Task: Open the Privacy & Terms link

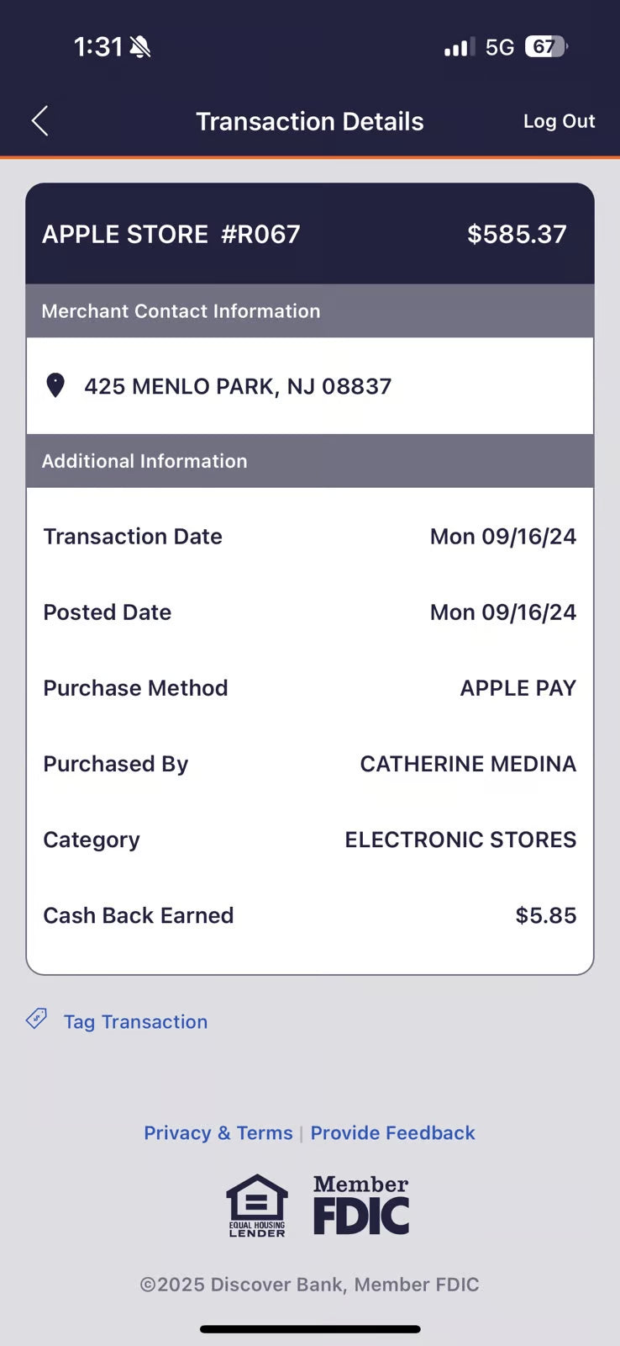Action: pos(218,1133)
